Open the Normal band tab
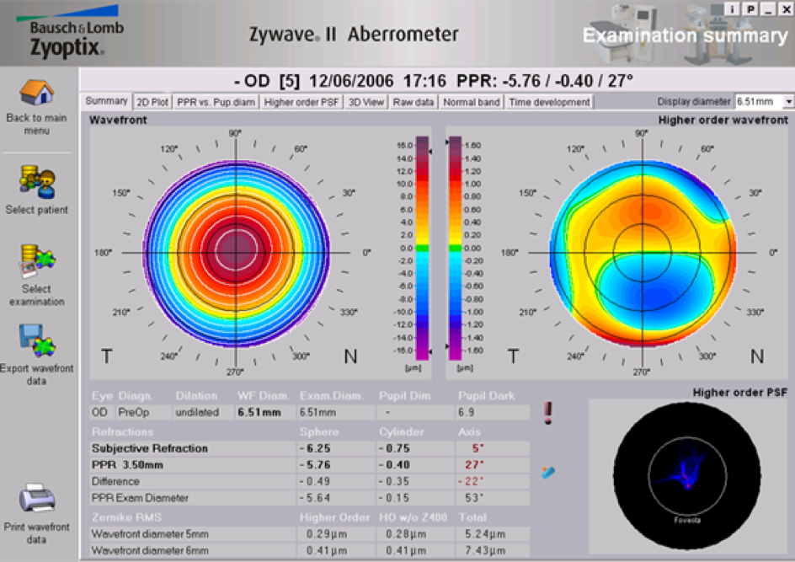The width and height of the screenshot is (795, 562). tap(472, 102)
